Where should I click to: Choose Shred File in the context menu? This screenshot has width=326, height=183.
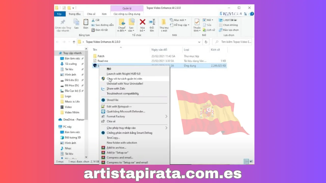tap(113, 100)
